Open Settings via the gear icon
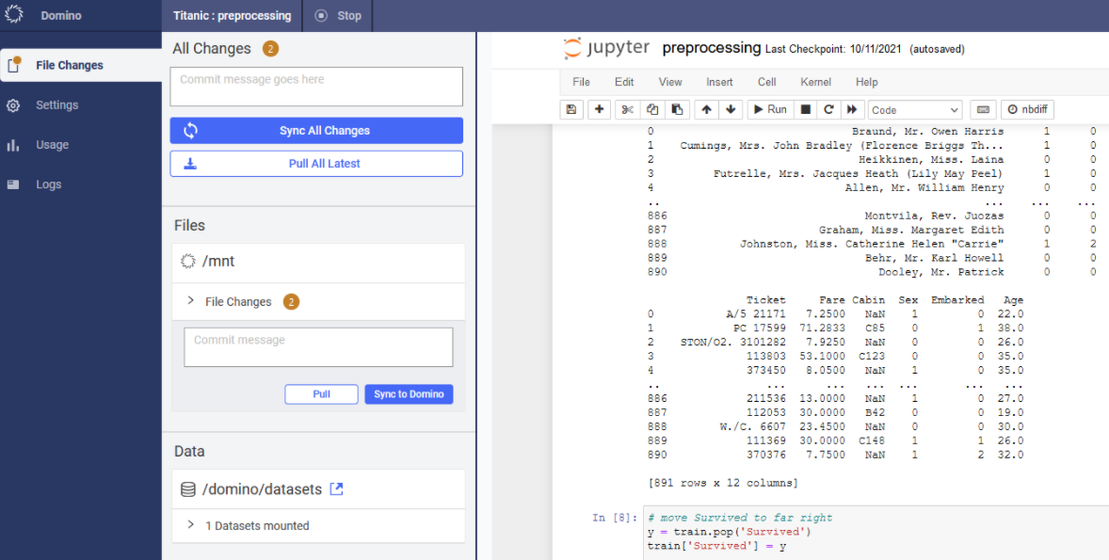 13,105
